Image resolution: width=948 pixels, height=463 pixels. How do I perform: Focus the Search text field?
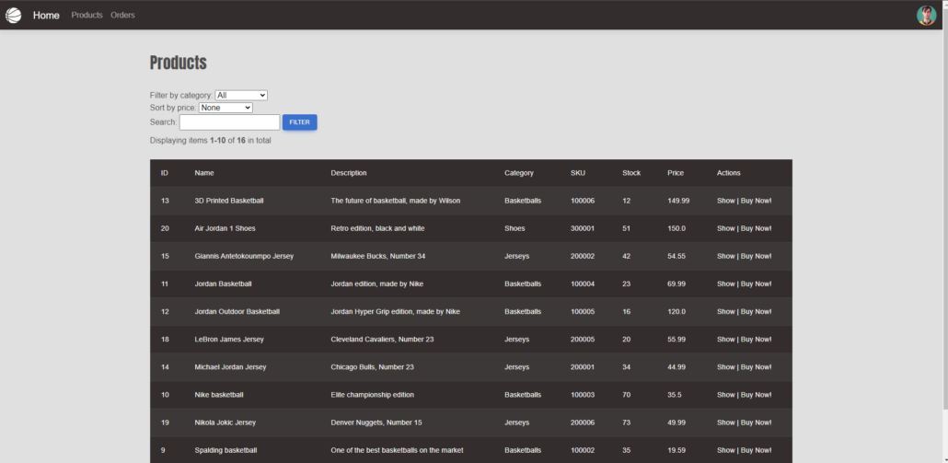(230, 122)
